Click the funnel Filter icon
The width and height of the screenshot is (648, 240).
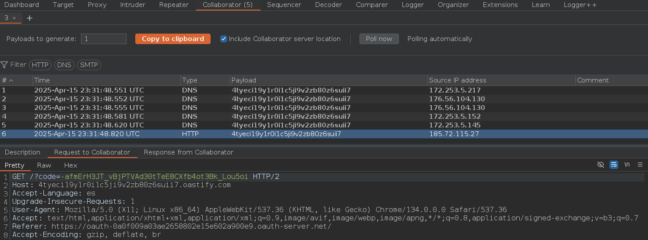(4, 65)
